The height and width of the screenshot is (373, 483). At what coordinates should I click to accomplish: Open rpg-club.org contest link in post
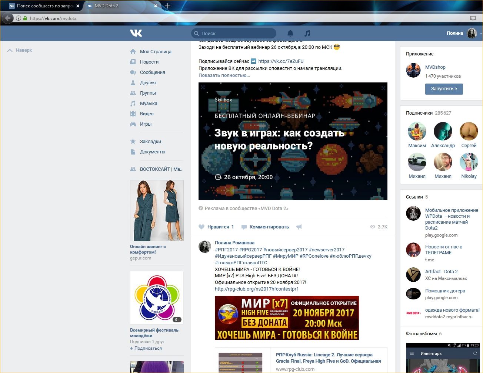(x=257, y=289)
